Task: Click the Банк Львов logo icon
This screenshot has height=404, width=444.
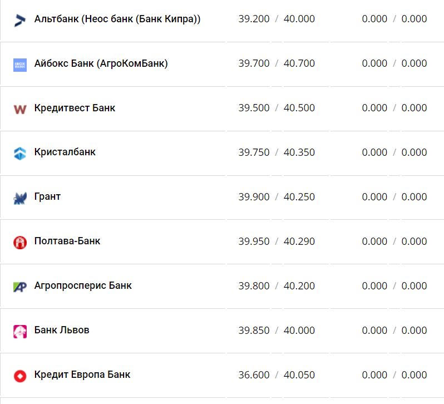Action: point(20,332)
